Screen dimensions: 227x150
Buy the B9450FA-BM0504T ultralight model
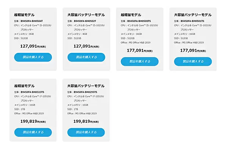coord(33,57)
